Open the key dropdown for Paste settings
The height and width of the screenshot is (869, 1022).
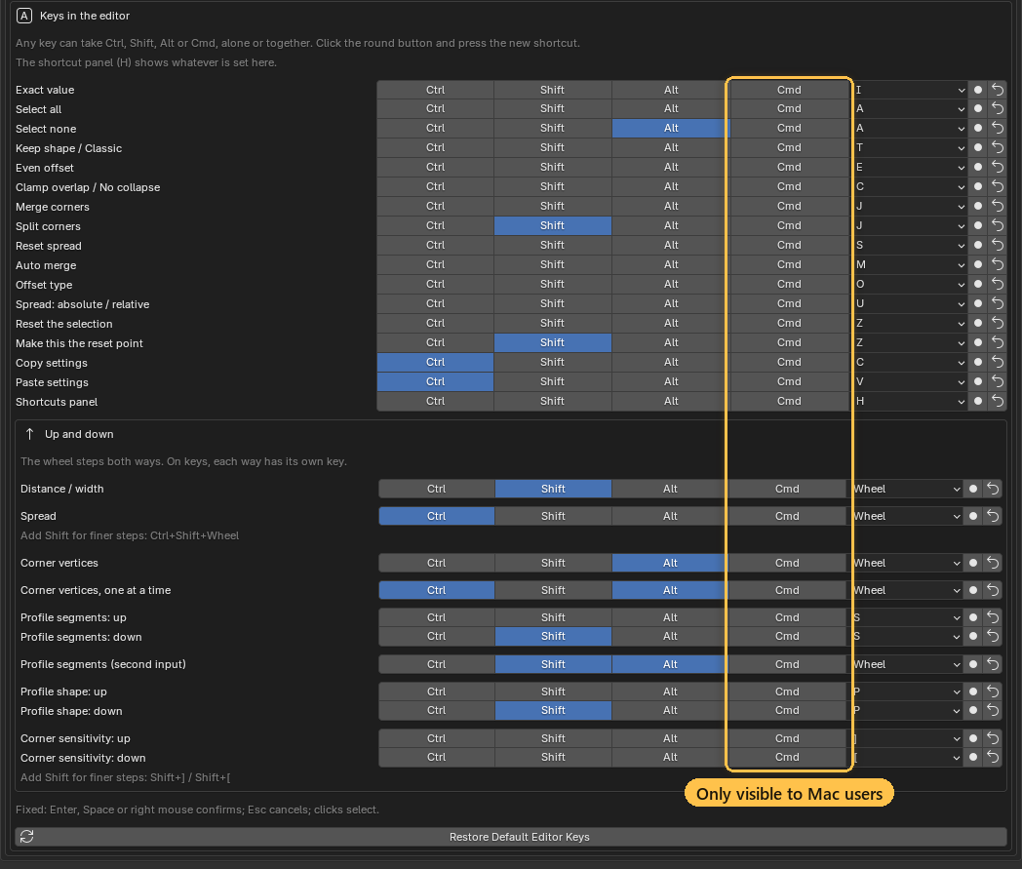[910, 382]
